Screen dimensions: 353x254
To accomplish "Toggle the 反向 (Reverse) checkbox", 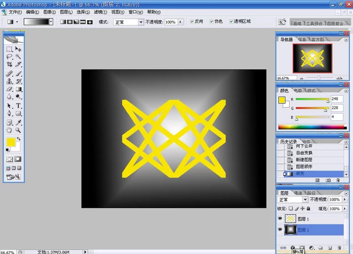I will tap(192, 22).
